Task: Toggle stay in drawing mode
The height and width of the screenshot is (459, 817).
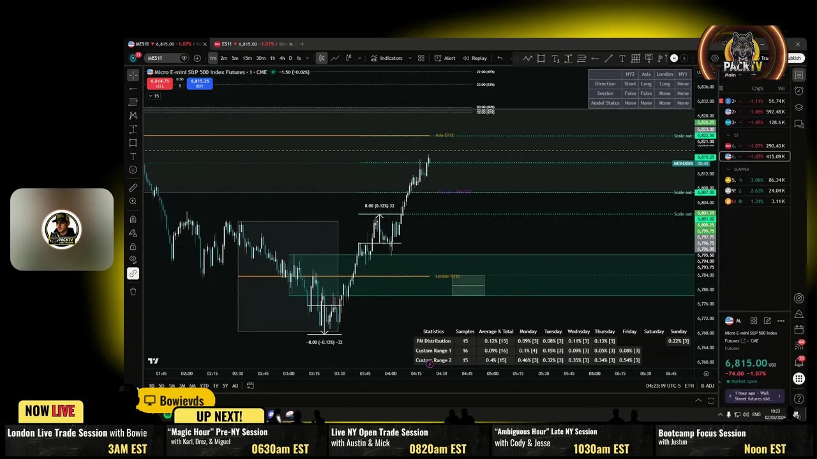Action: click(133, 233)
